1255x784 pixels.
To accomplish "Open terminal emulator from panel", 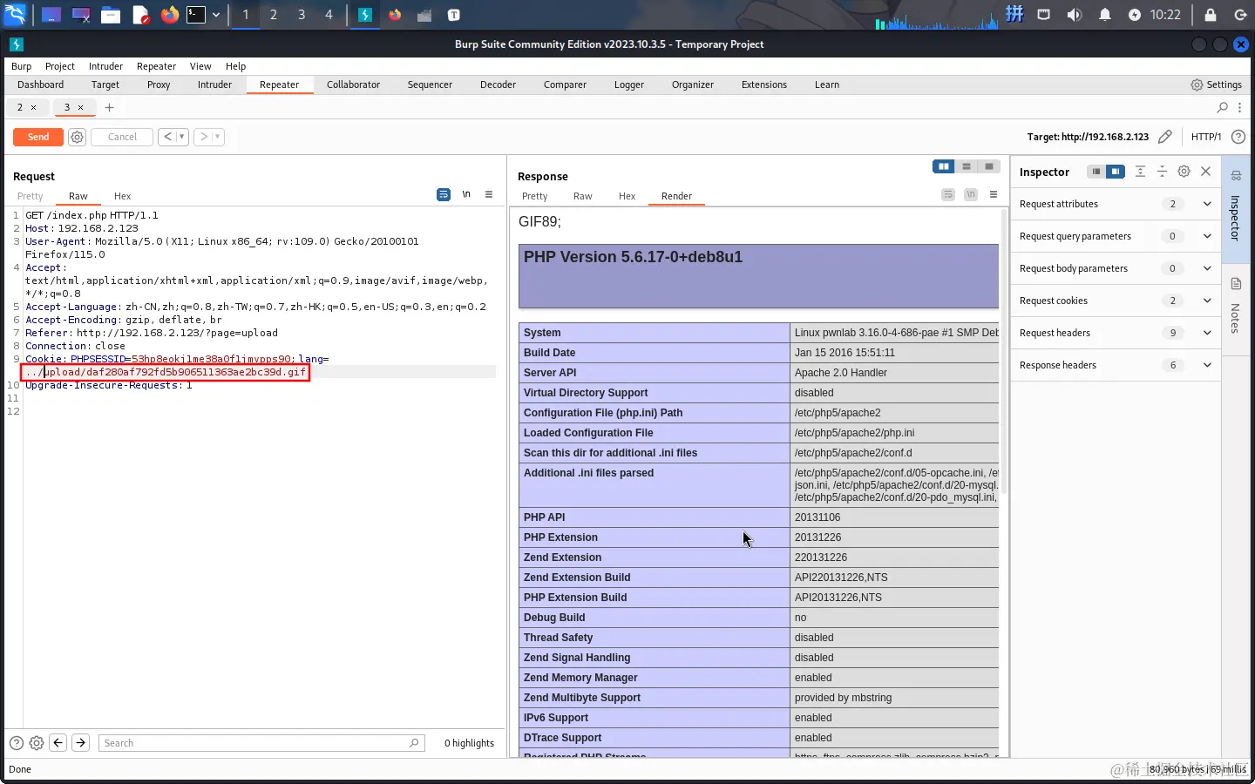I will pos(196,15).
